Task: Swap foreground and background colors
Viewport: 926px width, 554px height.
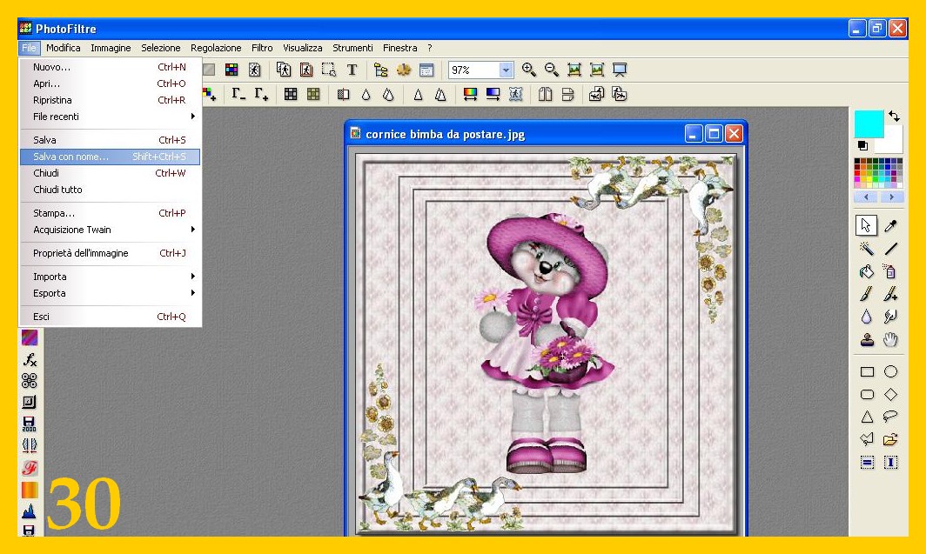Action: click(894, 117)
